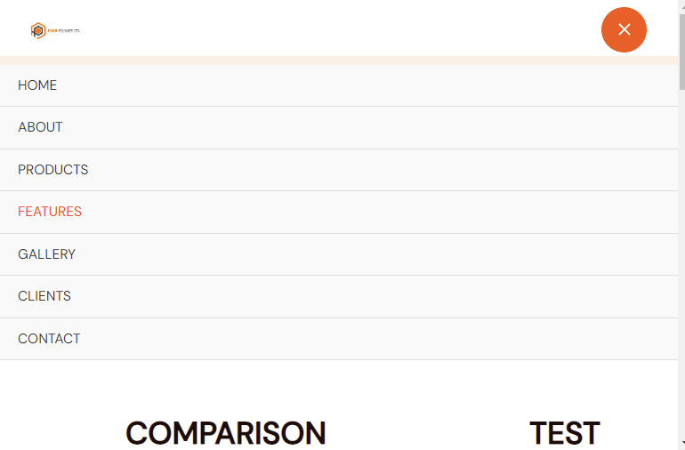Select the highlighted FEATURES menu item
Screen dimensions: 685x450
339,212
